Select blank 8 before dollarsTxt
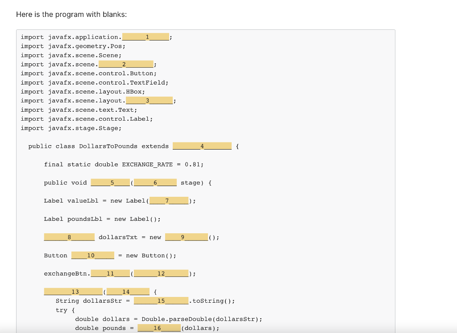The height and width of the screenshot is (333, 457). 69,237
